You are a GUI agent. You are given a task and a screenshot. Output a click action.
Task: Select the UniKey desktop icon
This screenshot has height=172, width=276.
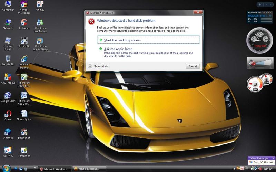pos(40,5)
